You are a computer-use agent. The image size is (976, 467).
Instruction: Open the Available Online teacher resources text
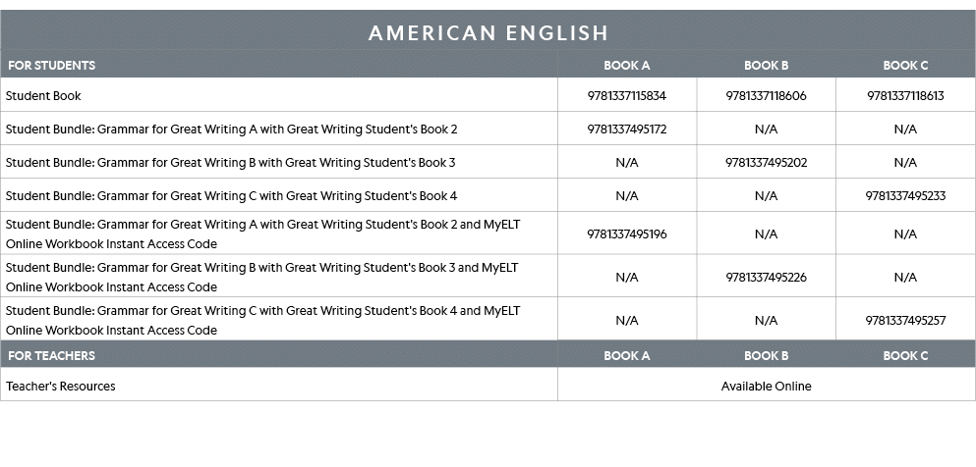tap(766, 387)
